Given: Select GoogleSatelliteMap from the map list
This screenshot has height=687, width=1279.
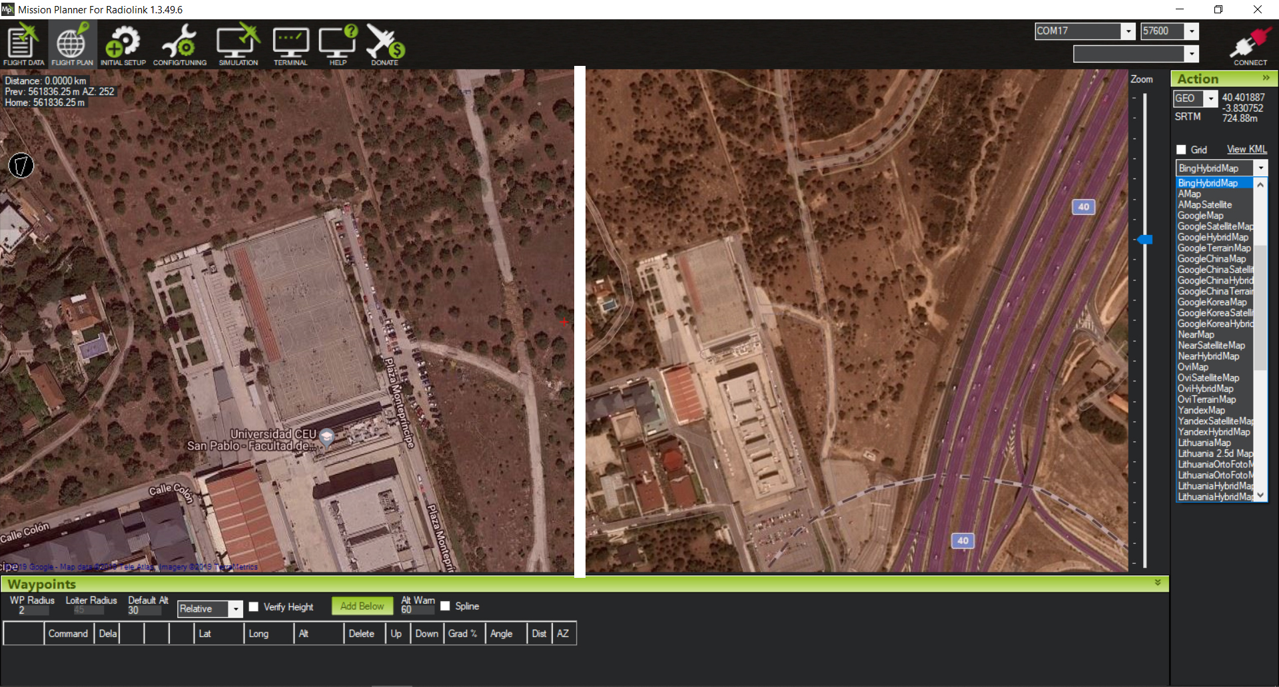Looking at the screenshot, I should click(1214, 226).
